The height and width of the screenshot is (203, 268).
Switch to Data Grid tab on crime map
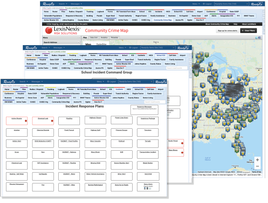(x=94, y=38)
